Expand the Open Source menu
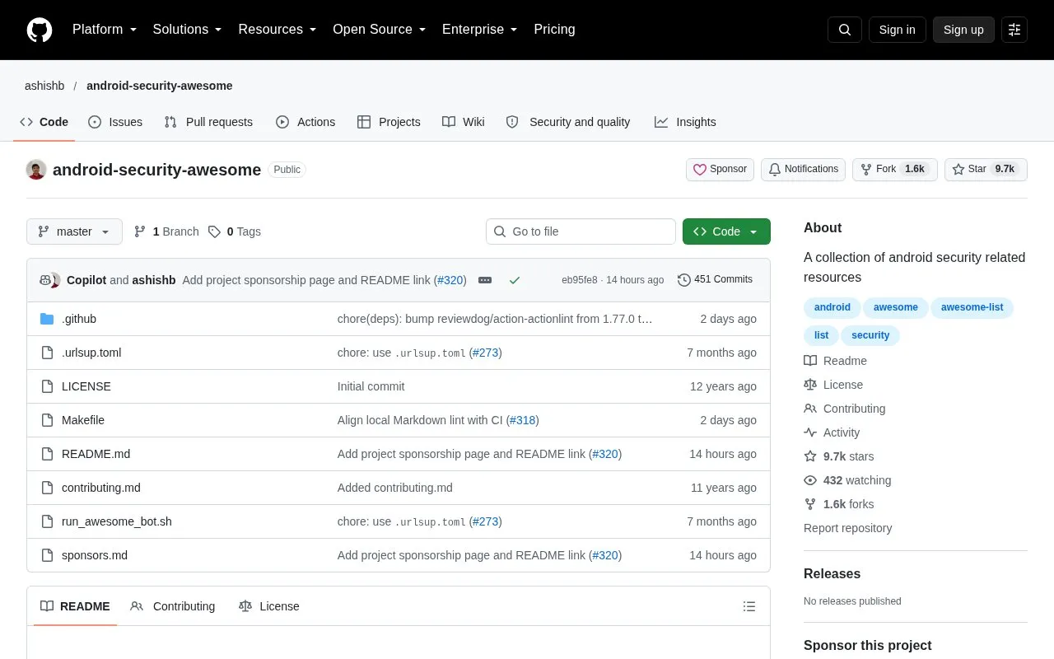 point(380,30)
